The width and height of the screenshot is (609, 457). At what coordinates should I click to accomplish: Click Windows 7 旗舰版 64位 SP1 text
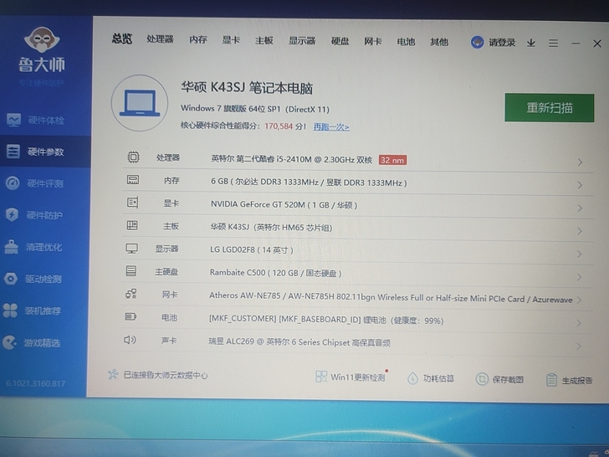click(x=230, y=109)
